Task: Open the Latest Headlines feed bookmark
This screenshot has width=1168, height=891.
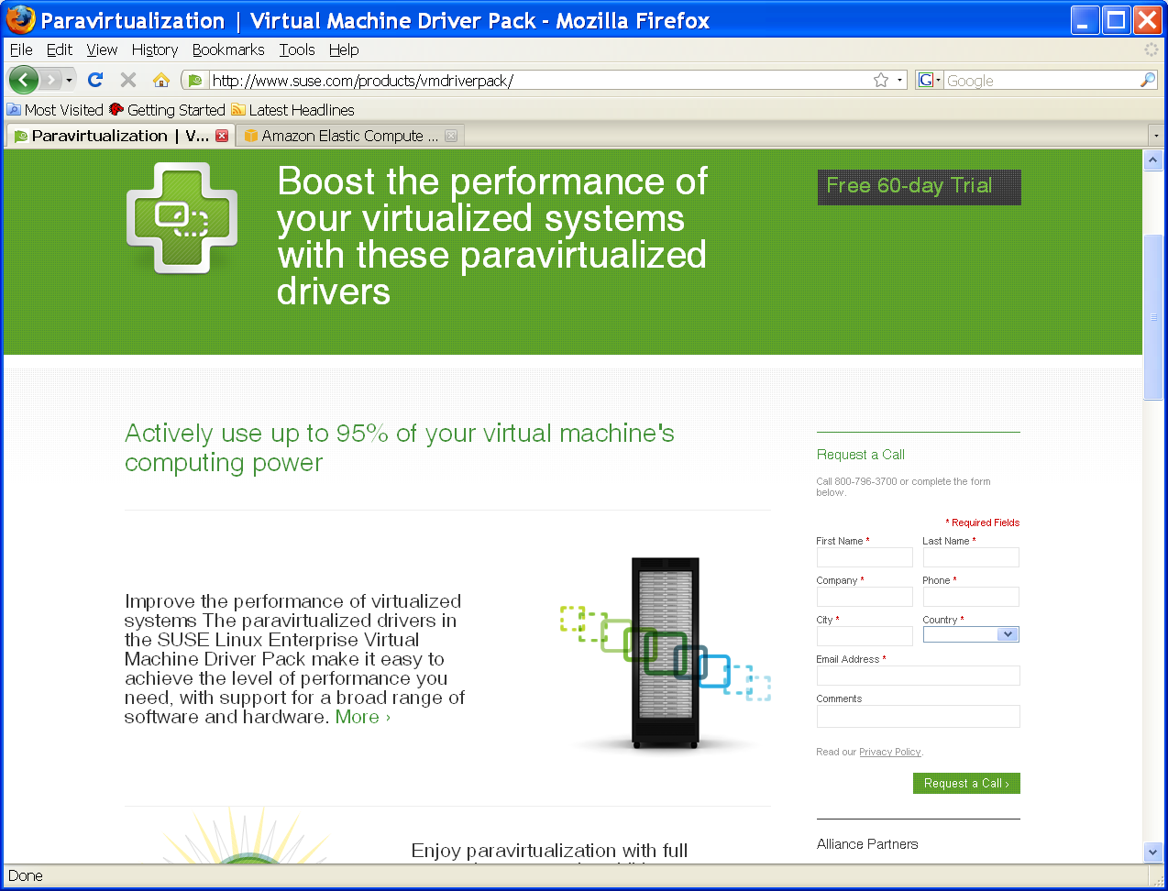Action: (292, 110)
